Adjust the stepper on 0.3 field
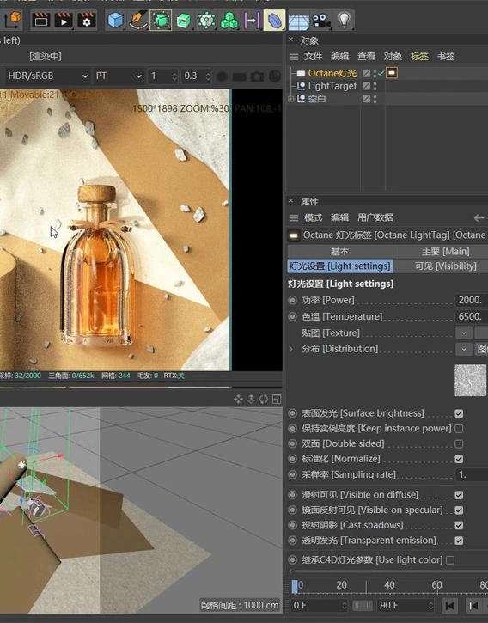Screen dimensions: 488x623 pyautogui.click(x=207, y=76)
